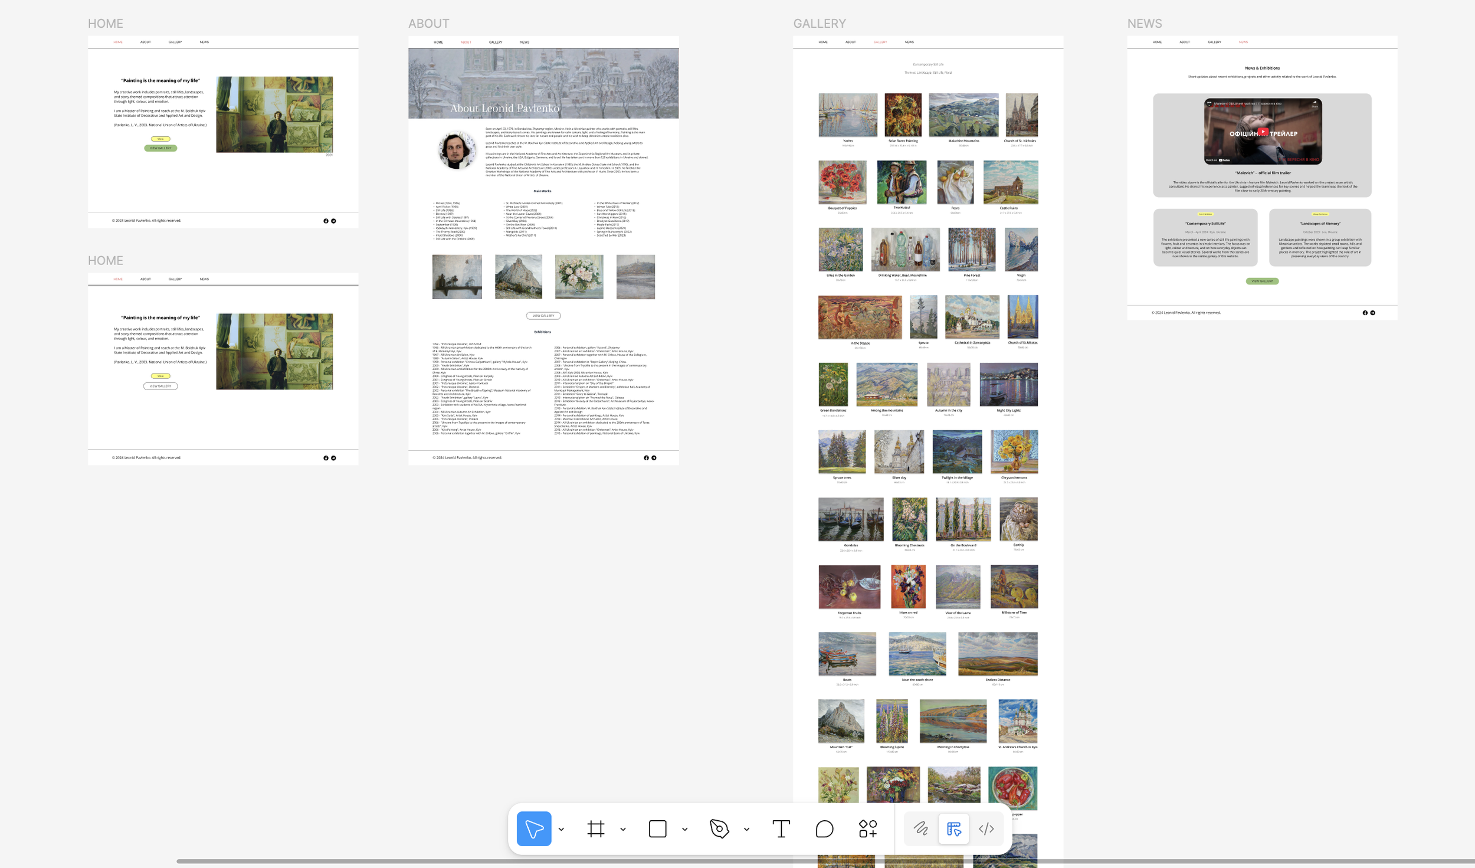Expand shape tools dropdown chevron

tap(684, 829)
